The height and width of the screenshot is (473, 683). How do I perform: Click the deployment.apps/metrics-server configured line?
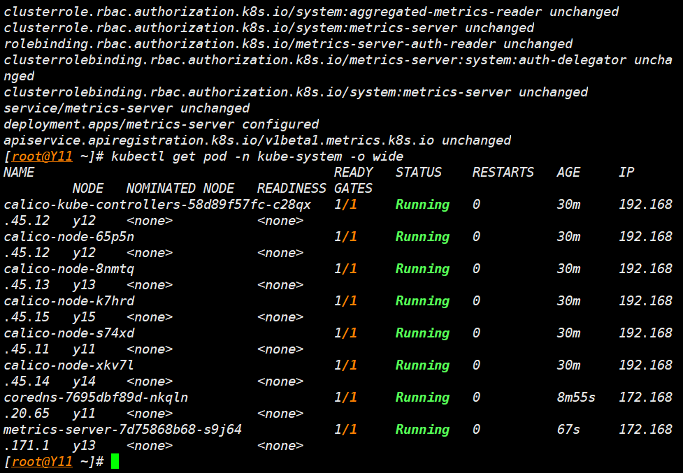(161, 124)
